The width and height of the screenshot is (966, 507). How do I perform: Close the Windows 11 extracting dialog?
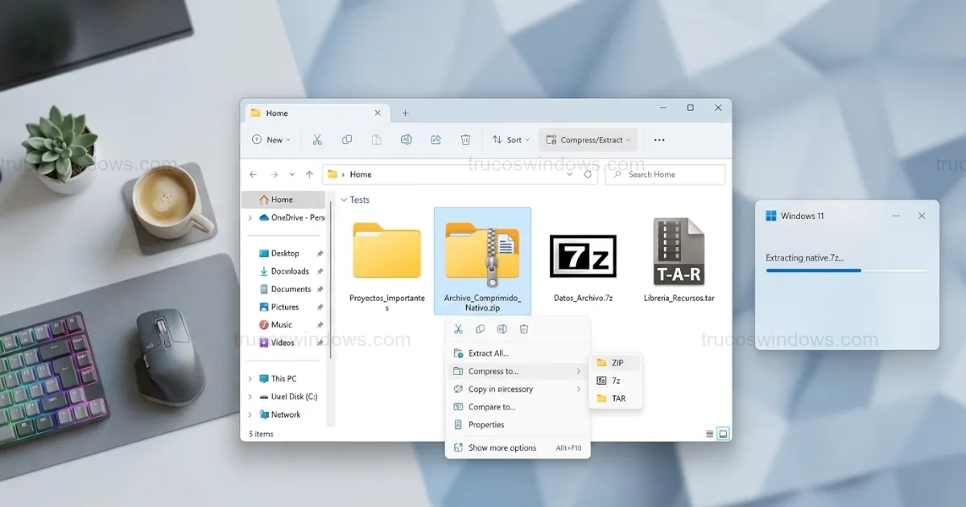[922, 216]
